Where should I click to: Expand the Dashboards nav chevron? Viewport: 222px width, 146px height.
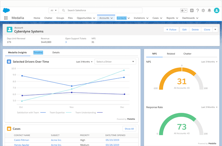pyautogui.click(x=197, y=18)
